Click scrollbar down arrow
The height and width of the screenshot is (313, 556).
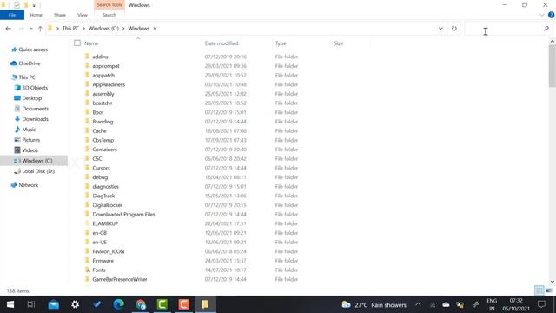click(553, 282)
